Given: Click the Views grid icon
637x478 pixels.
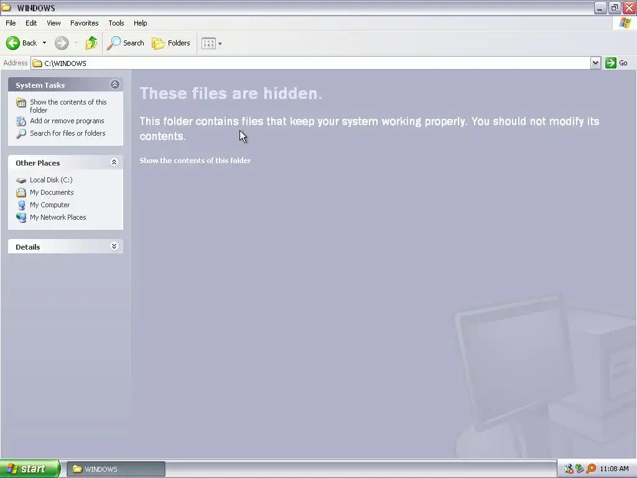Looking at the screenshot, I should click(208, 43).
